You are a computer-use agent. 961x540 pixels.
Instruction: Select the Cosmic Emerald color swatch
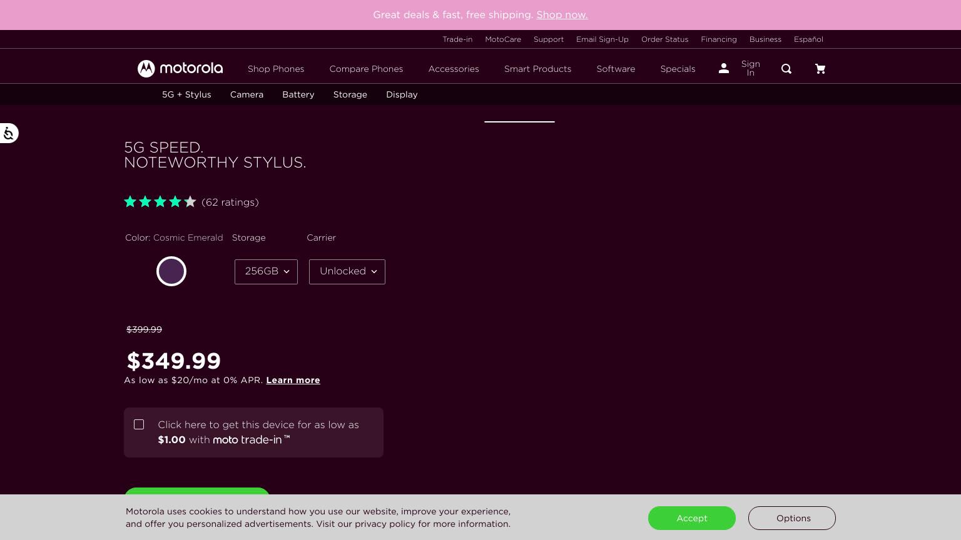coord(171,271)
